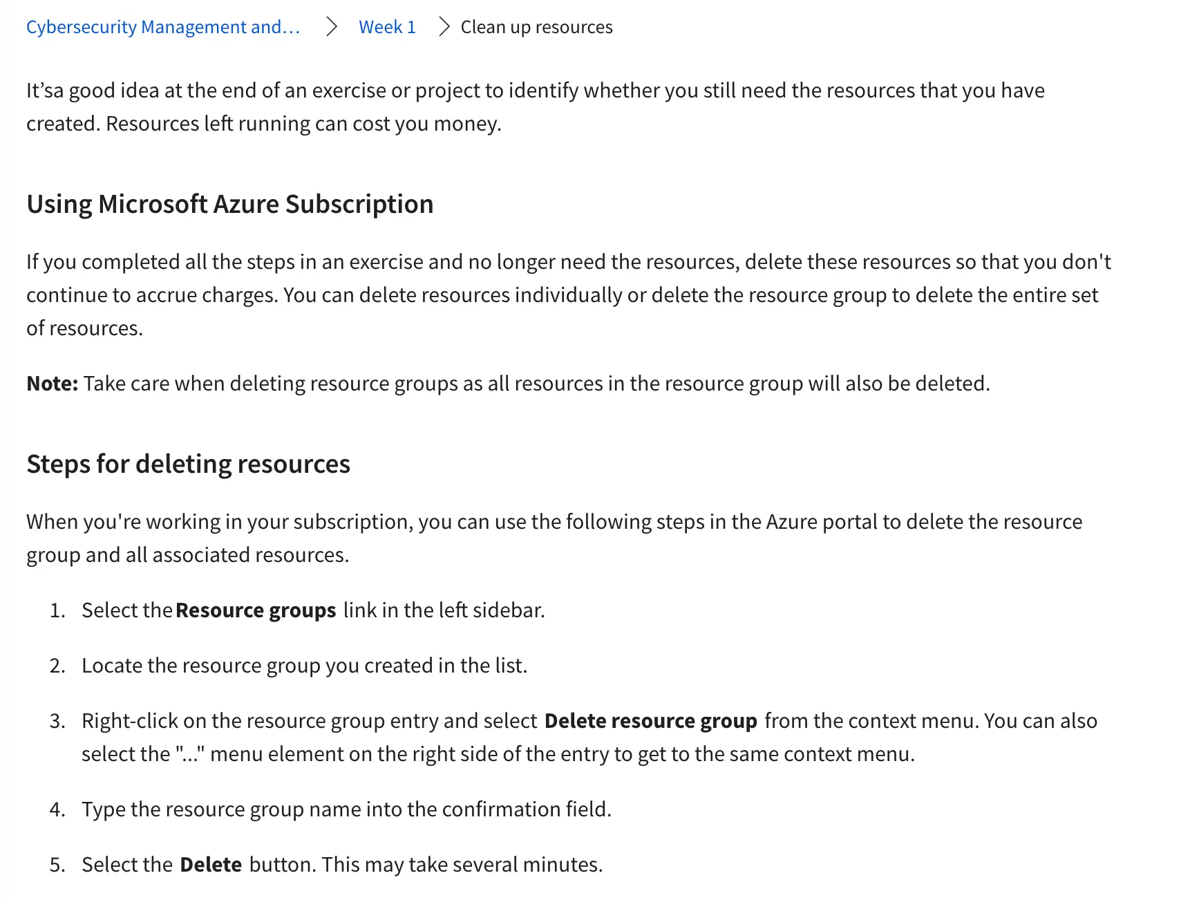This screenshot has width=1190, height=900.
Task: Click the Clean up resources breadcrumb title
Action: [x=536, y=27]
